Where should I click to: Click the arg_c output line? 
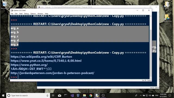pos(14,36)
